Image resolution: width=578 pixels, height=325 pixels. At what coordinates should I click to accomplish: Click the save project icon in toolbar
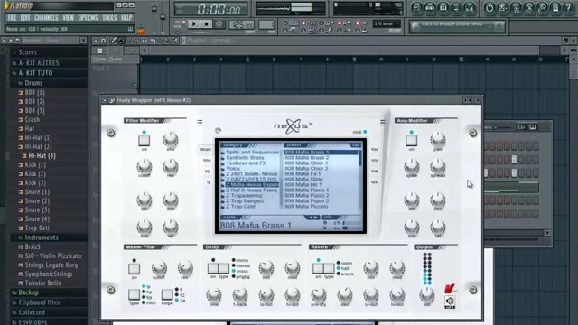pyautogui.click(x=503, y=7)
